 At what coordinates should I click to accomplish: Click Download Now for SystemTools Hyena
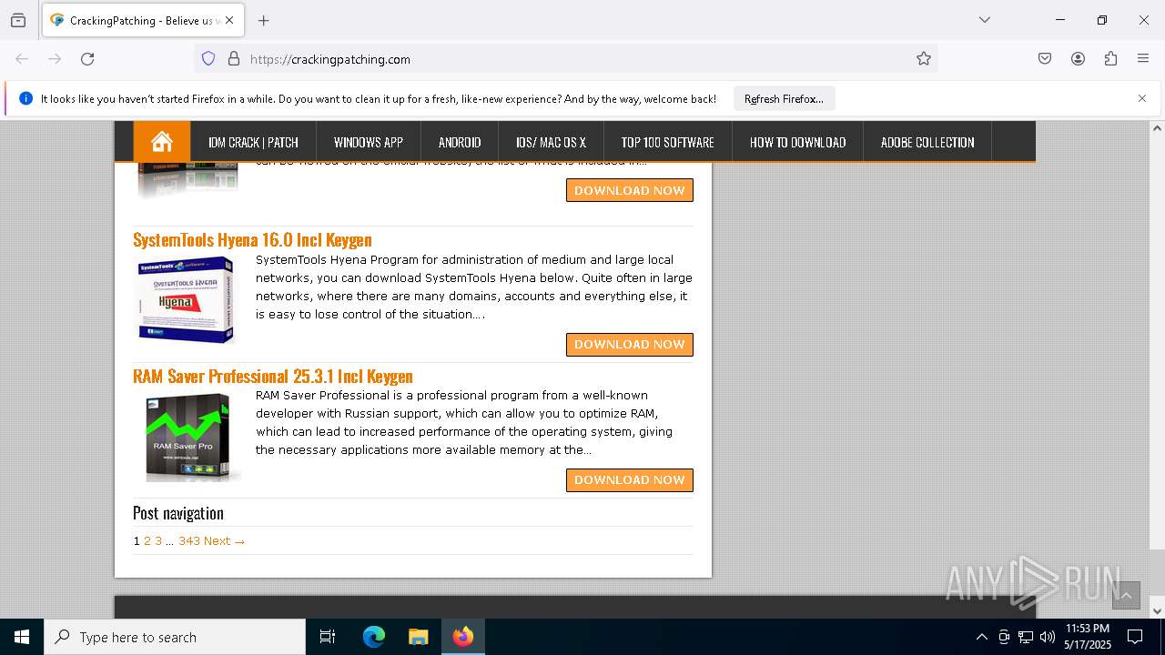click(x=630, y=344)
